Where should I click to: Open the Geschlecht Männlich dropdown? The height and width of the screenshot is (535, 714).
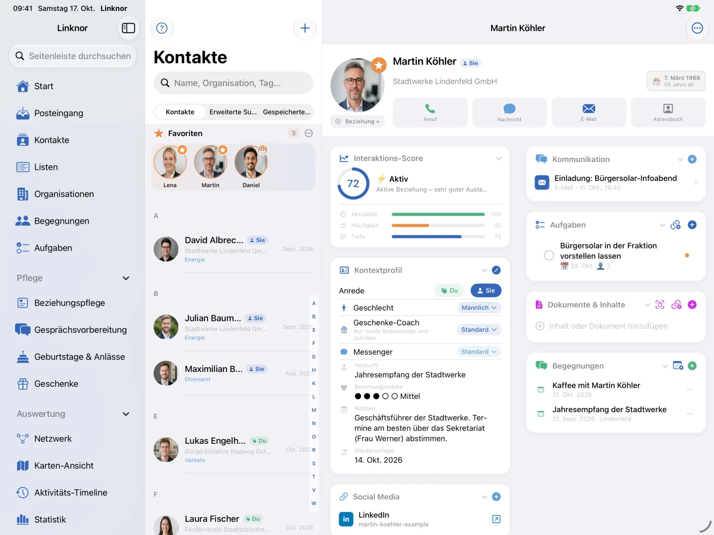click(x=479, y=308)
